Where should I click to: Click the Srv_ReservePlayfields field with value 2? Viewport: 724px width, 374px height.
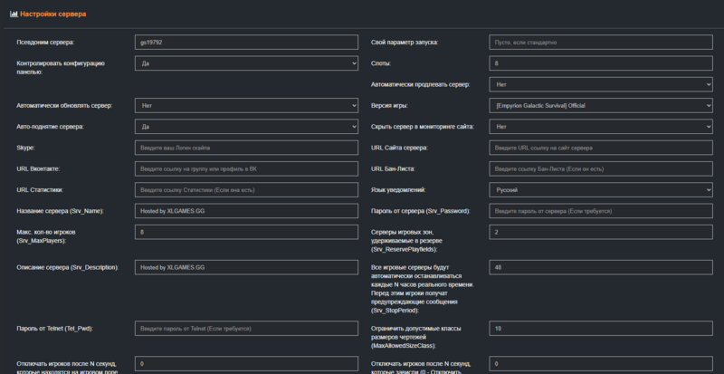tap(601, 232)
